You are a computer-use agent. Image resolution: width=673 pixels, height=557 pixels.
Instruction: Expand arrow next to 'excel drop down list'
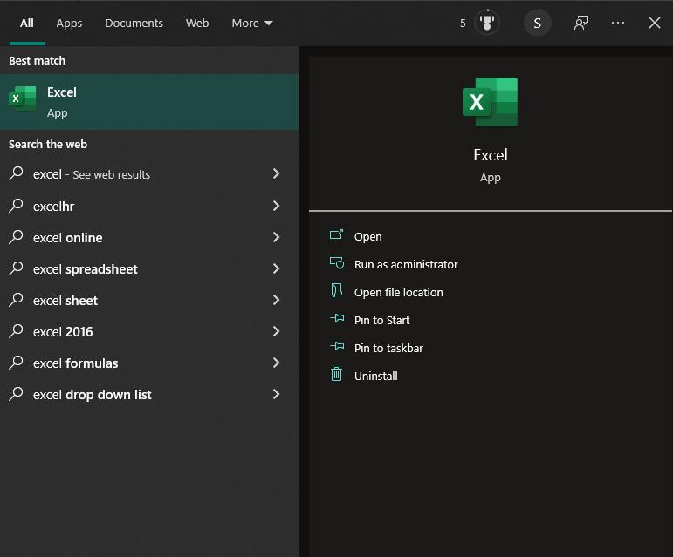pos(277,394)
